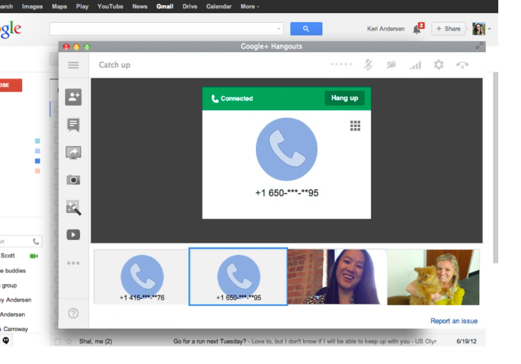This screenshot has height=364, width=521.
Task: Open Keri Andersen's profile photo menu
Action: click(x=479, y=29)
